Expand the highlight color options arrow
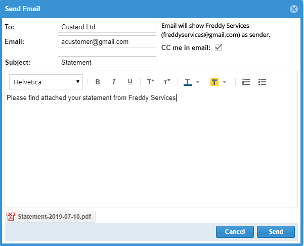 point(225,82)
